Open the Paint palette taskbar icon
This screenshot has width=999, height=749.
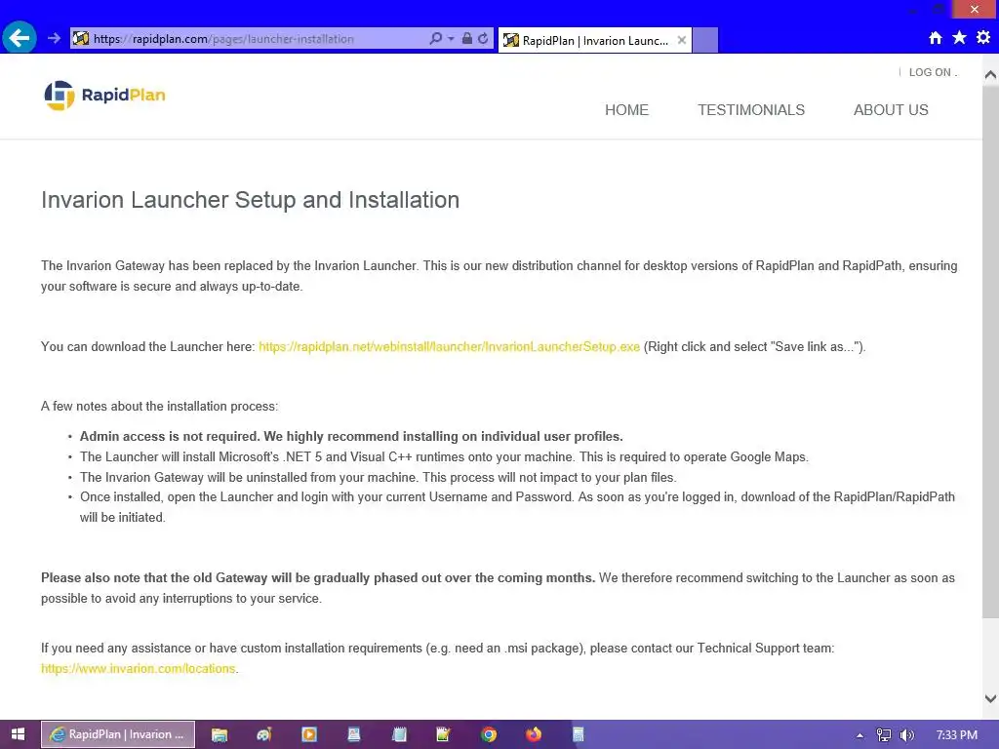tap(264, 734)
